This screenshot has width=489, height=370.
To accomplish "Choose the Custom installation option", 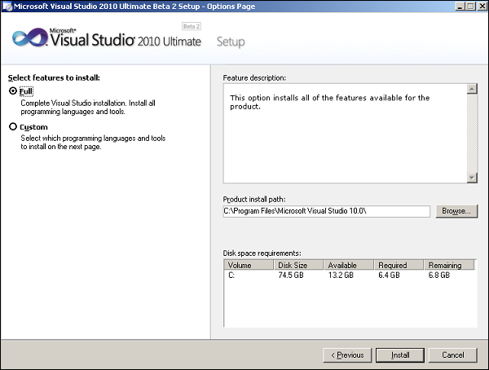I will coord(12,127).
